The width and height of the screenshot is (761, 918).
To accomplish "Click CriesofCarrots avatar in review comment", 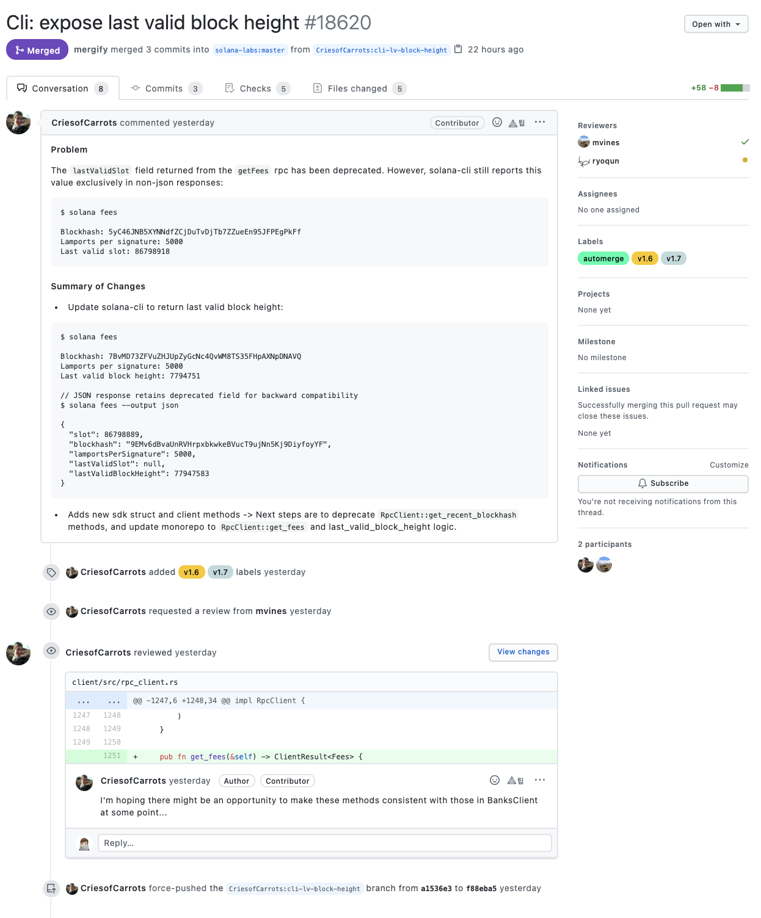I will 84,782.
